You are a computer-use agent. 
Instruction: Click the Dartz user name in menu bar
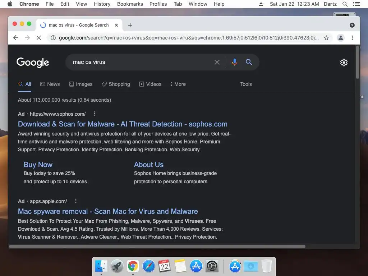330,4
